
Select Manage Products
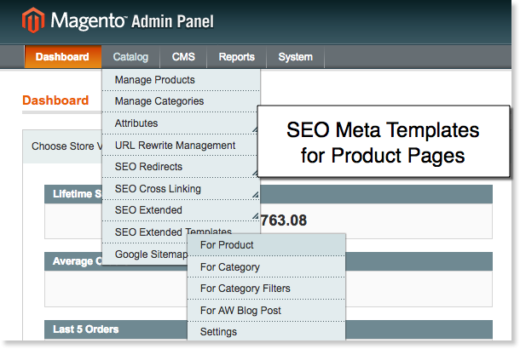[181, 80]
